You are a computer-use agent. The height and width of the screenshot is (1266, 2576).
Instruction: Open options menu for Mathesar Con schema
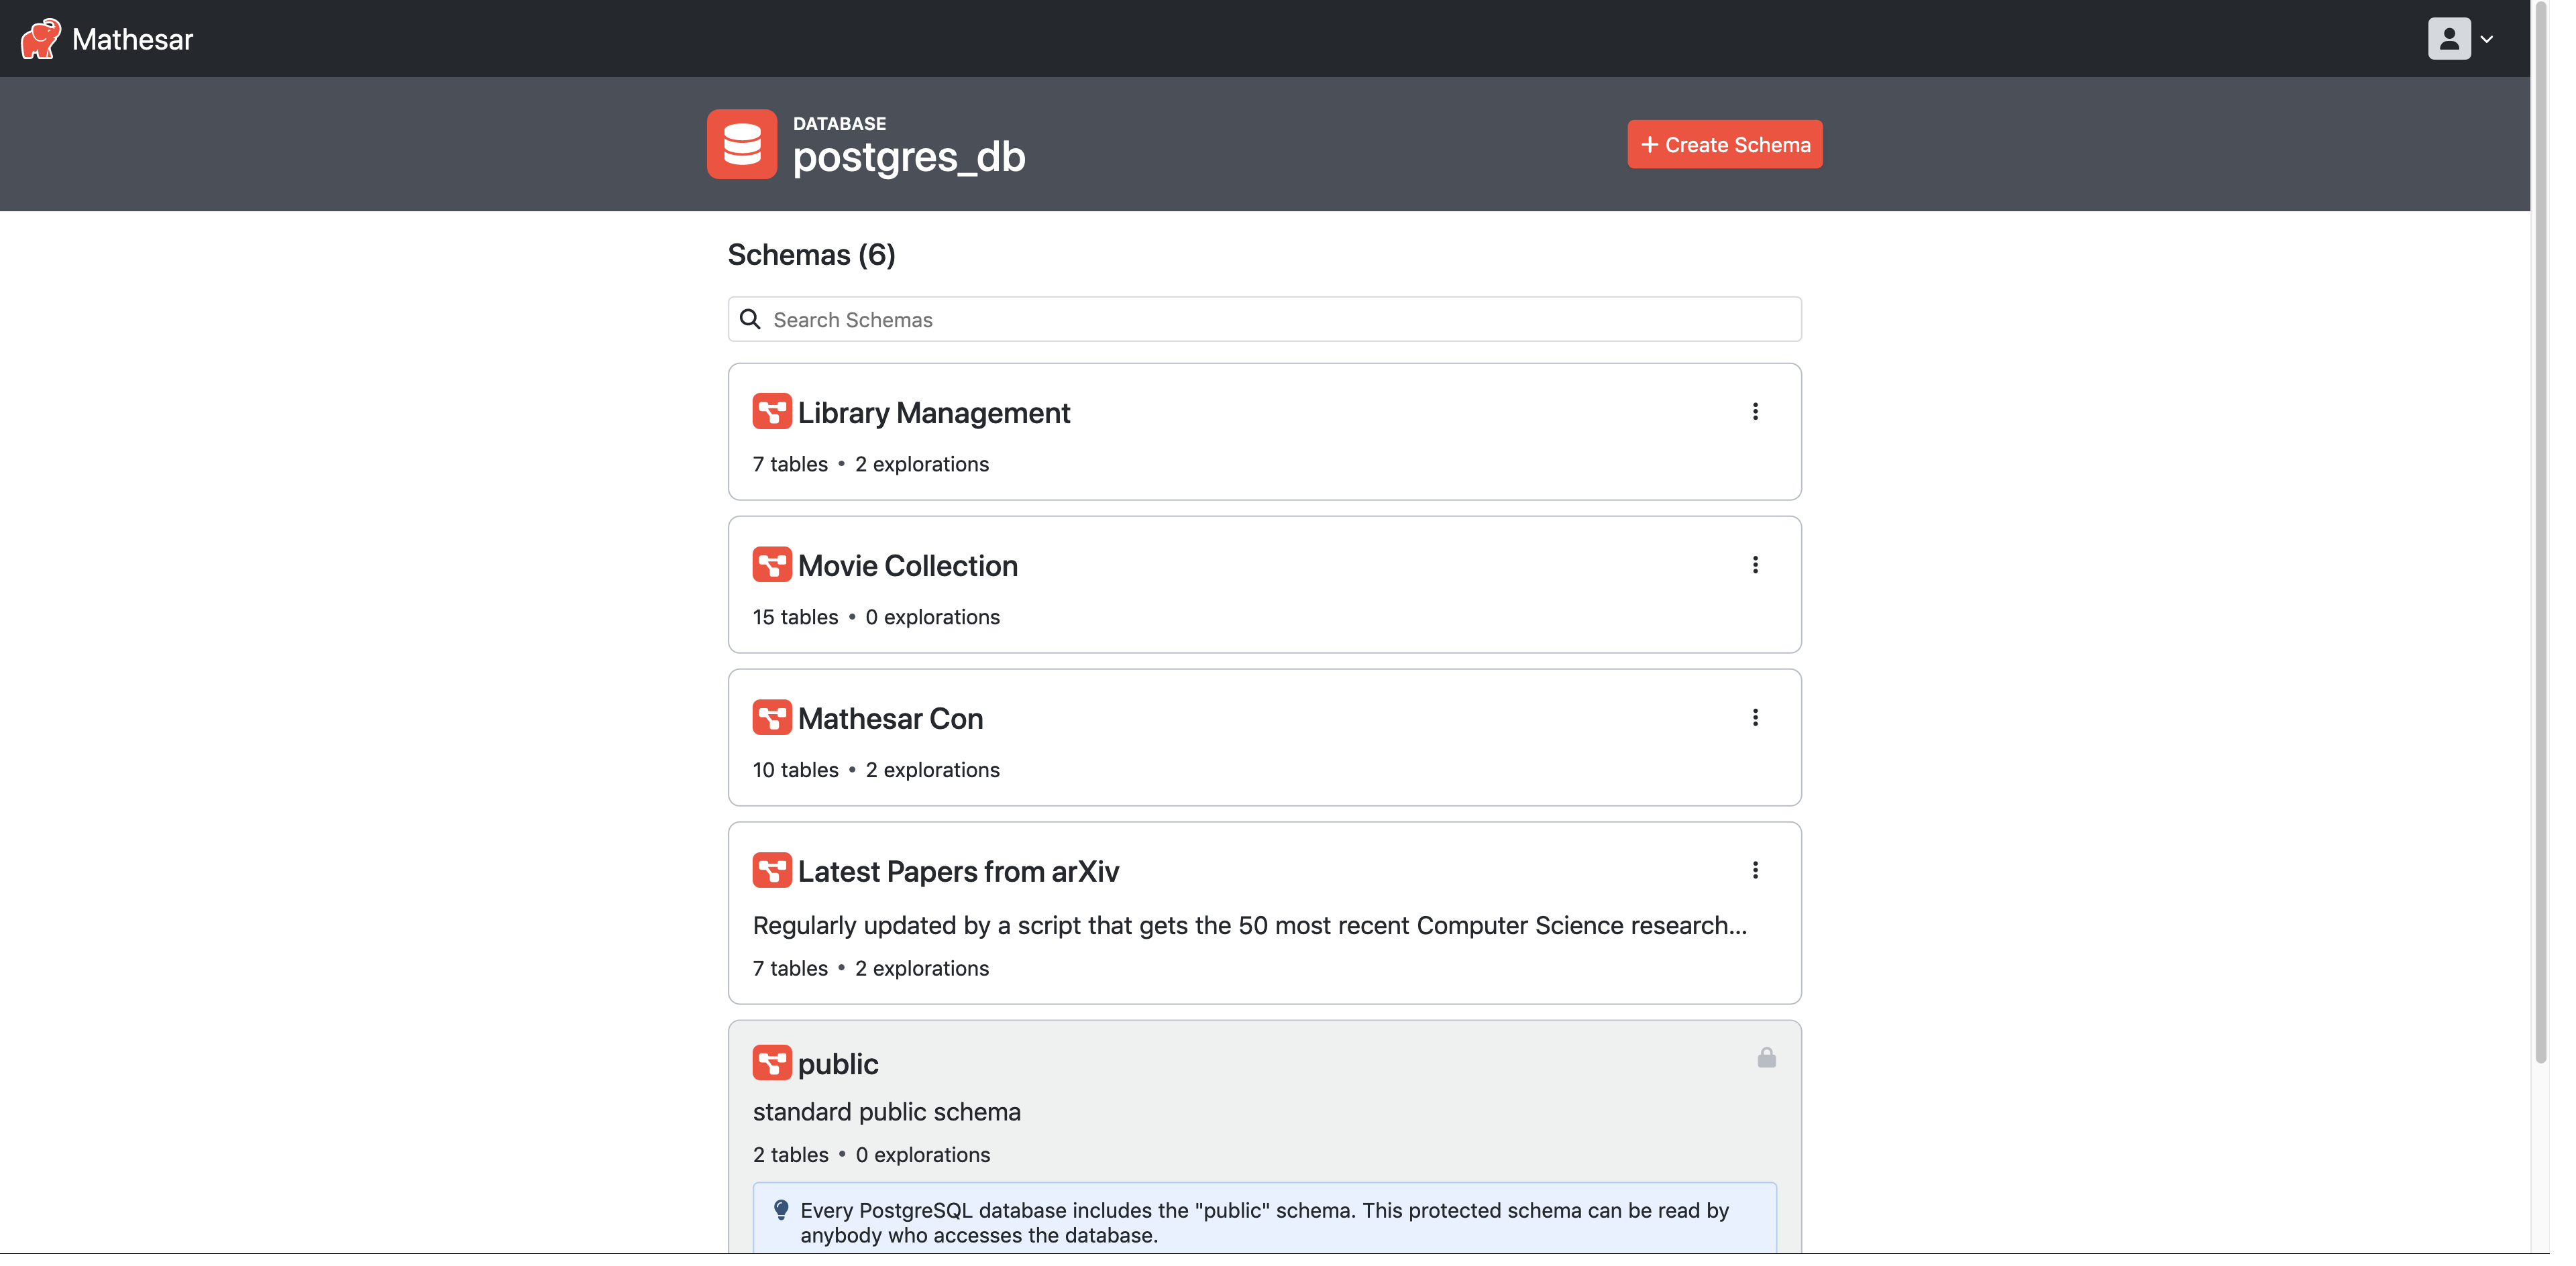pos(1755,717)
